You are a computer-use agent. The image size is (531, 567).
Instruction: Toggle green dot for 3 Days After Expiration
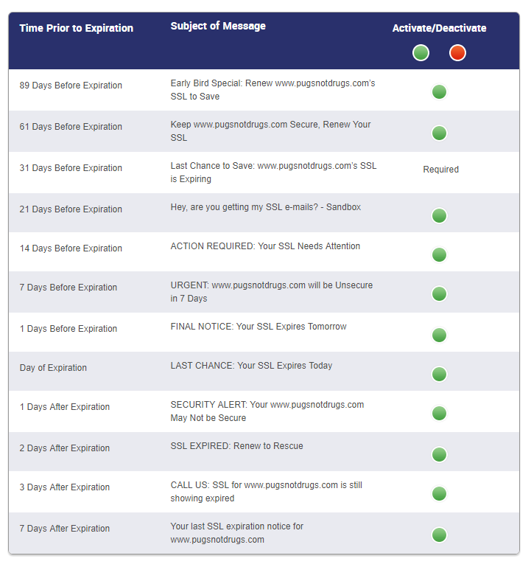(439, 493)
